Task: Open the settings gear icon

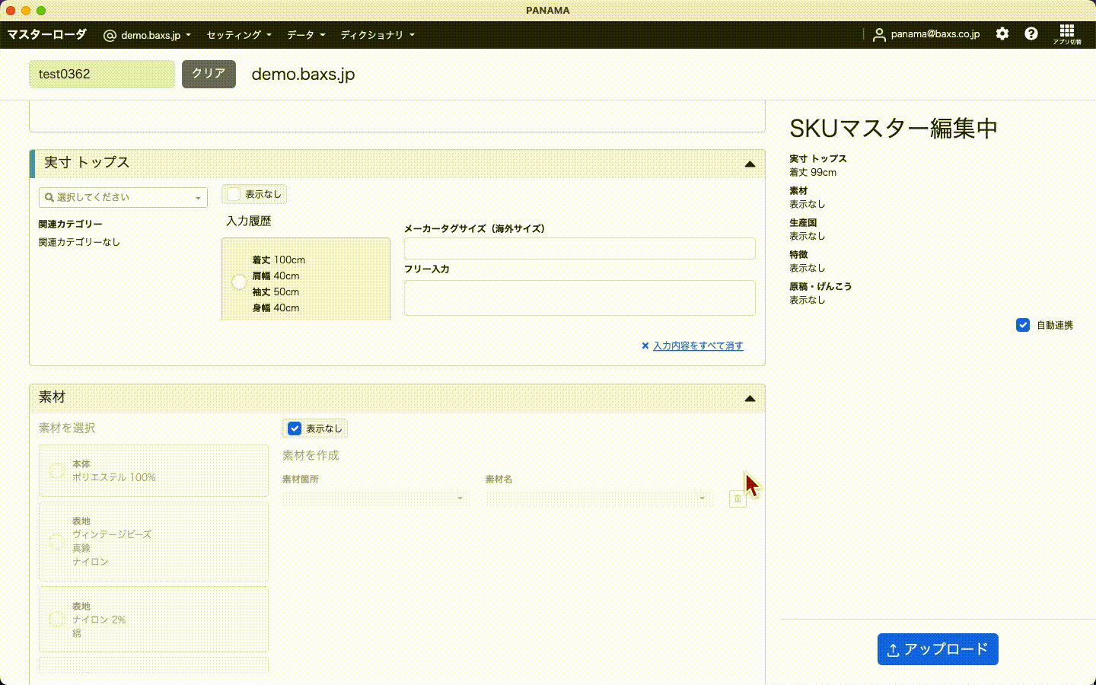Action: click(1002, 33)
